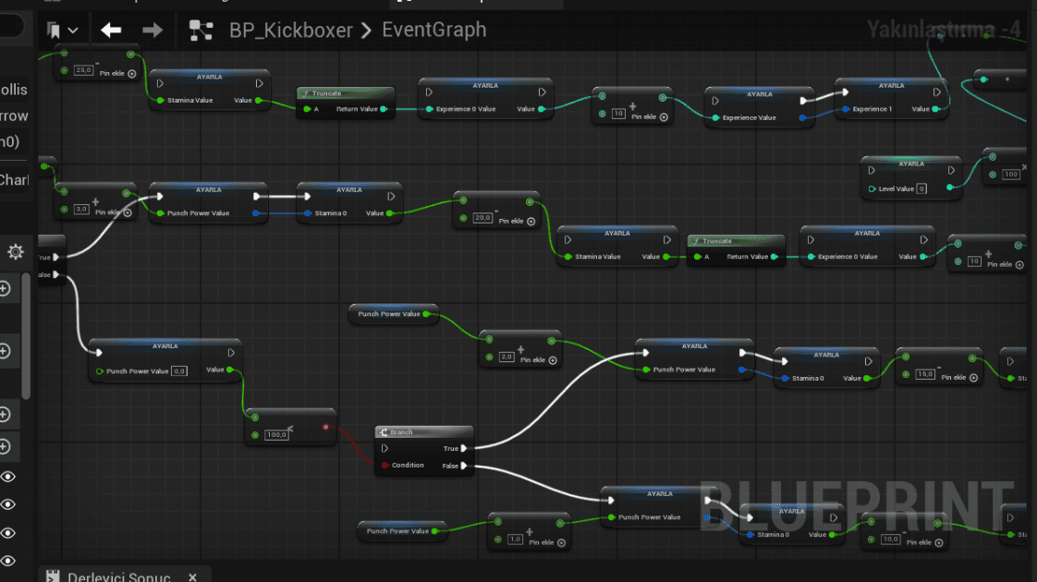Image resolution: width=1037 pixels, height=582 pixels.
Task: Click the Branch node's False output pin
Action: click(464, 466)
